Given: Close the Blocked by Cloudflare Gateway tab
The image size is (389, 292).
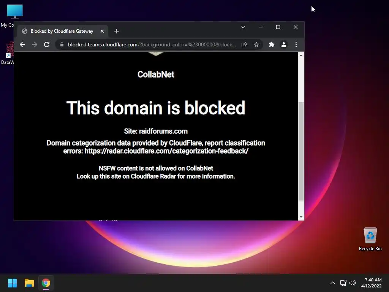Looking at the screenshot, I should pyautogui.click(x=102, y=31).
